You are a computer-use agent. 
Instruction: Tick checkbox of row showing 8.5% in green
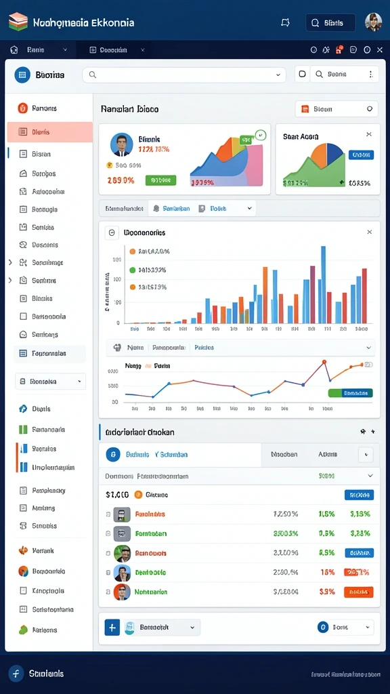click(108, 553)
